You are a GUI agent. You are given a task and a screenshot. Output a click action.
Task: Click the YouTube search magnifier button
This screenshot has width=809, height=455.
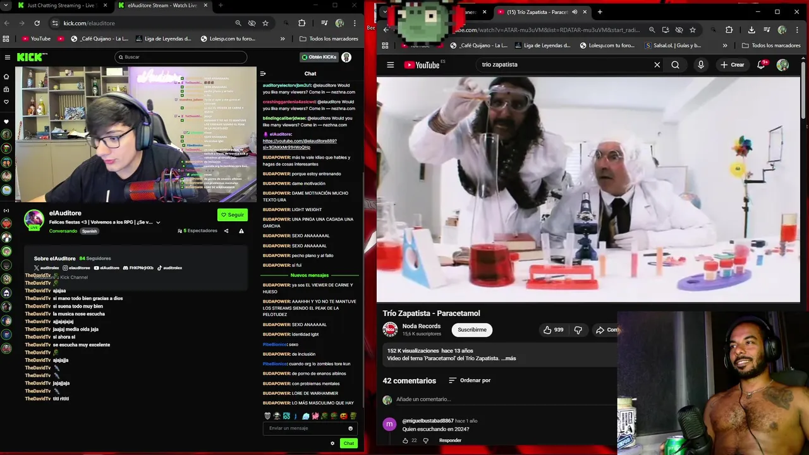point(675,64)
